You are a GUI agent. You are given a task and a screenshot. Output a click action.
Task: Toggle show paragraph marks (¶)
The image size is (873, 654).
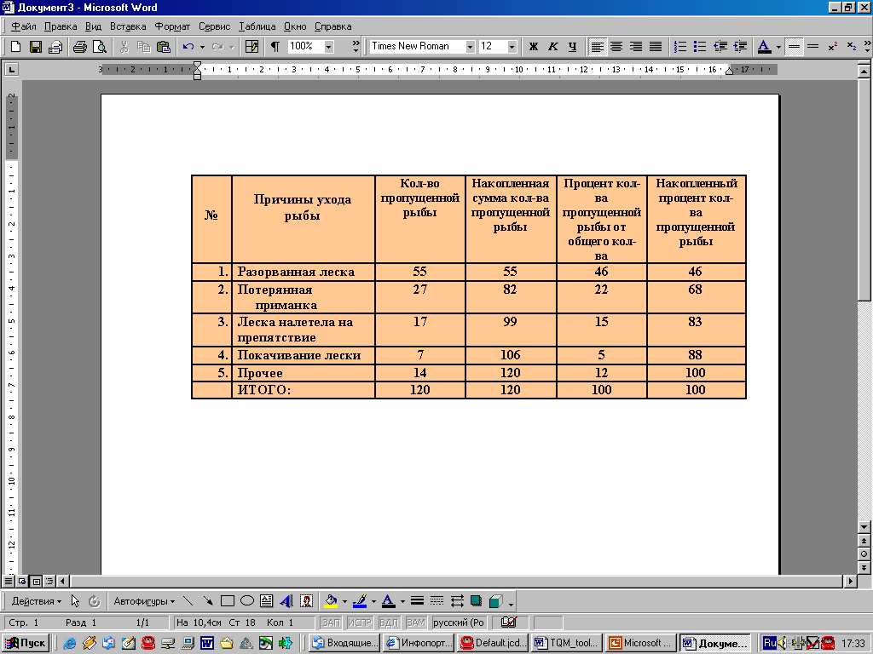[x=275, y=47]
